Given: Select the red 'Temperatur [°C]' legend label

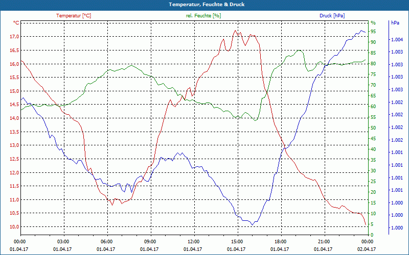Looking at the screenshot, I should click(x=74, y=16).
